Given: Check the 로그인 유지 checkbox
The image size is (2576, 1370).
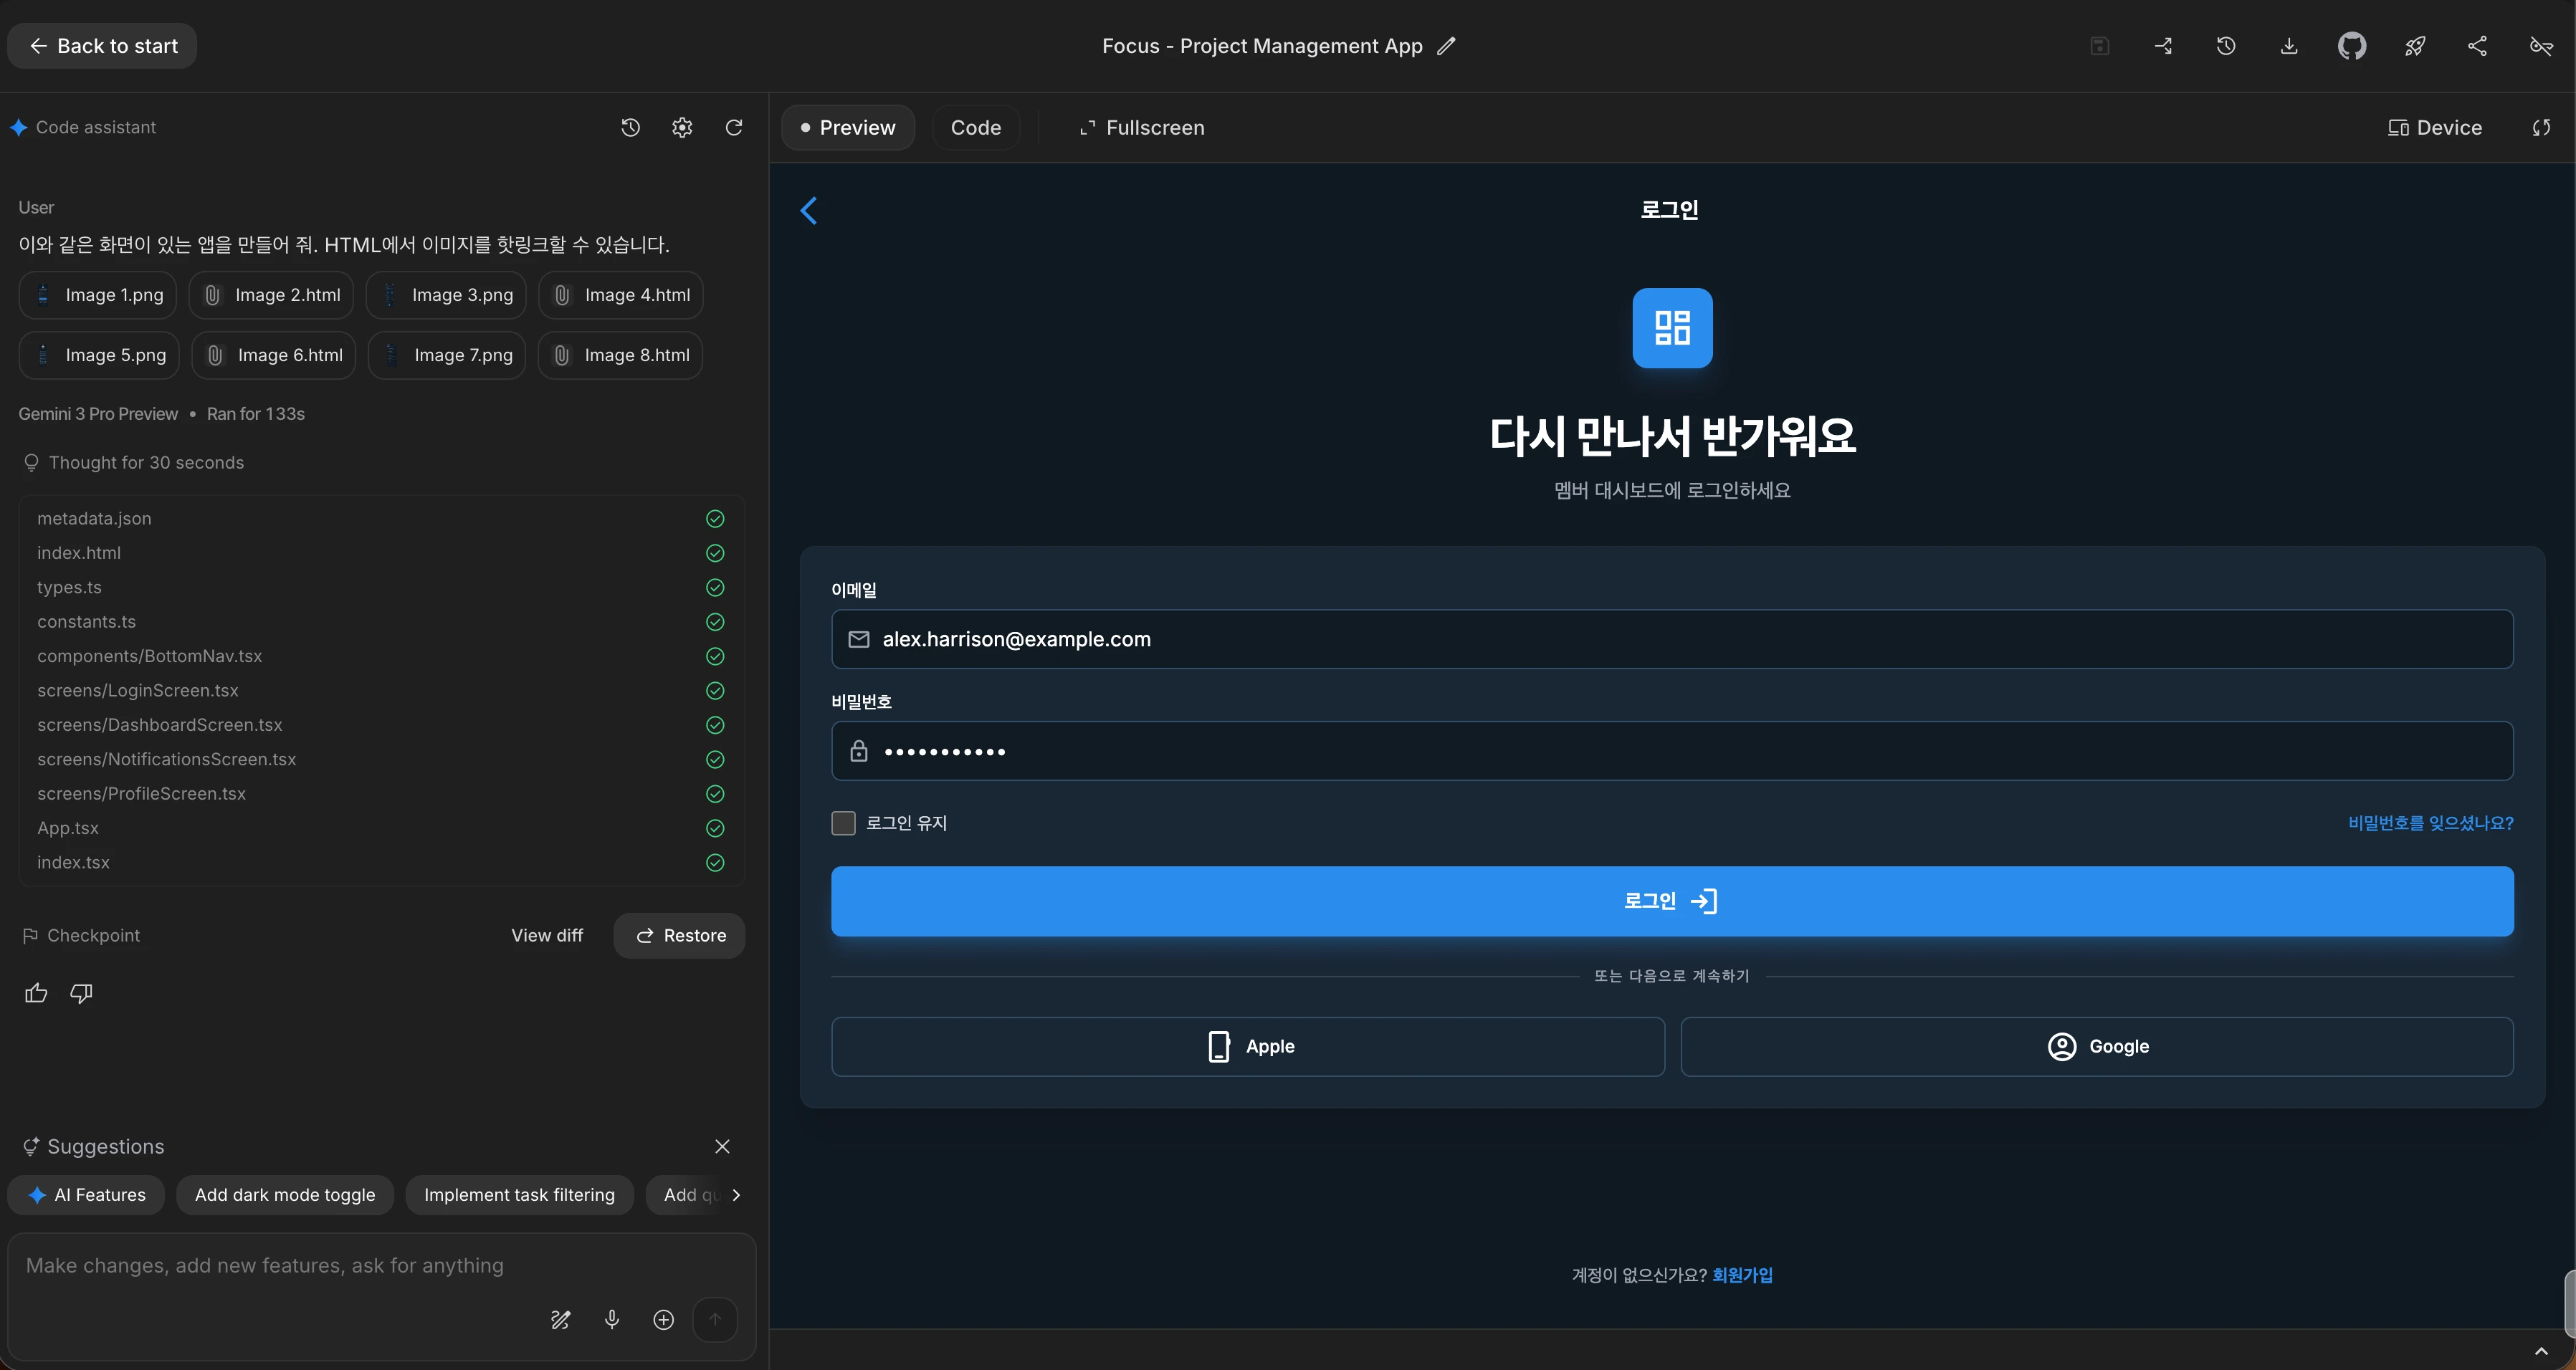Looking at the screenshot, I should (843, 823).
